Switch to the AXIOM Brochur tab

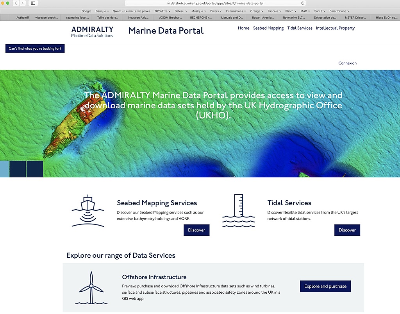click(x=169, y=18)
